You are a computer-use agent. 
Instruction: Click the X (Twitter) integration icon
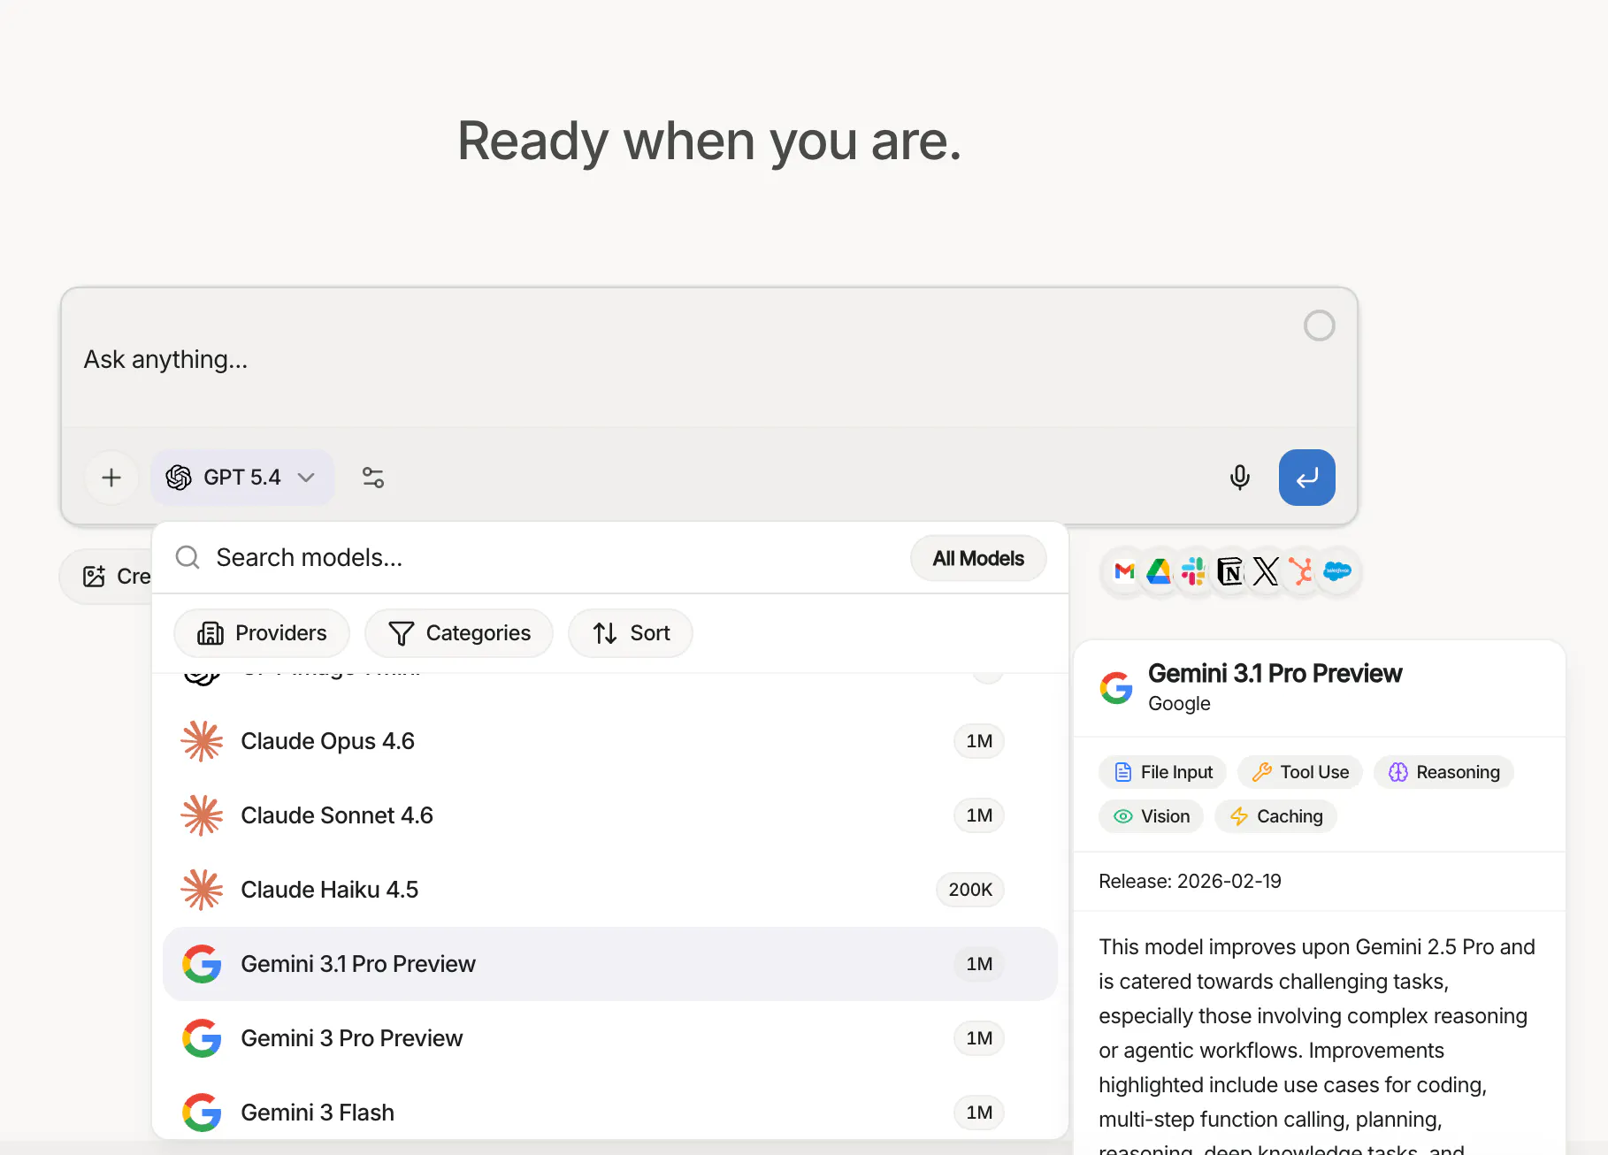(x=1266, y=572)
